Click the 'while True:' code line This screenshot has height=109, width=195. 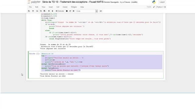[x=47, y=20]
